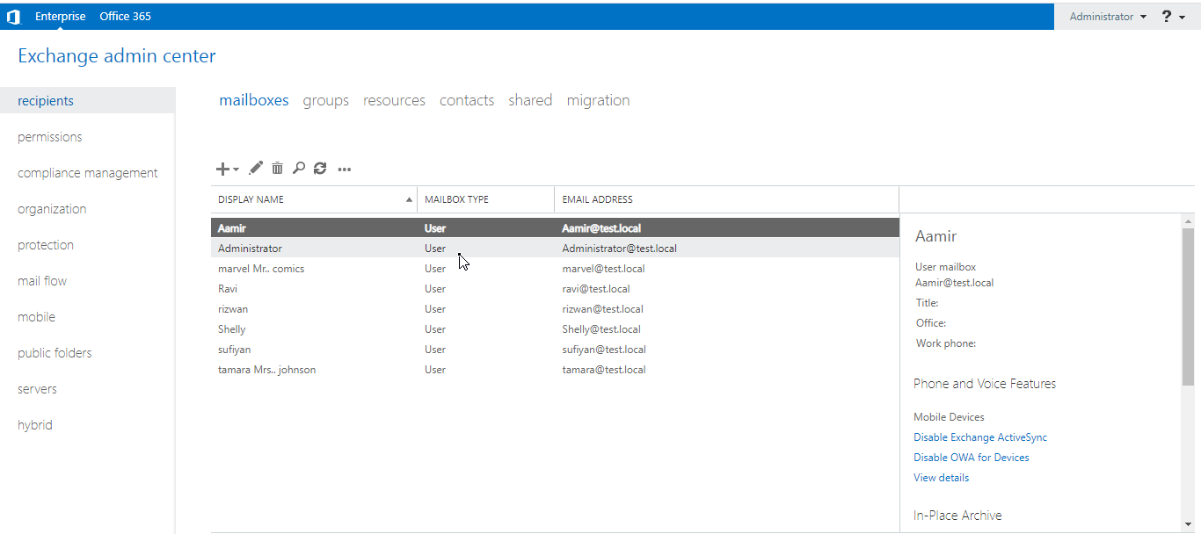The height and width of the screenshot is (534, 1201).
Task: Open compliance management section
Action: click(x=88, y=173)
